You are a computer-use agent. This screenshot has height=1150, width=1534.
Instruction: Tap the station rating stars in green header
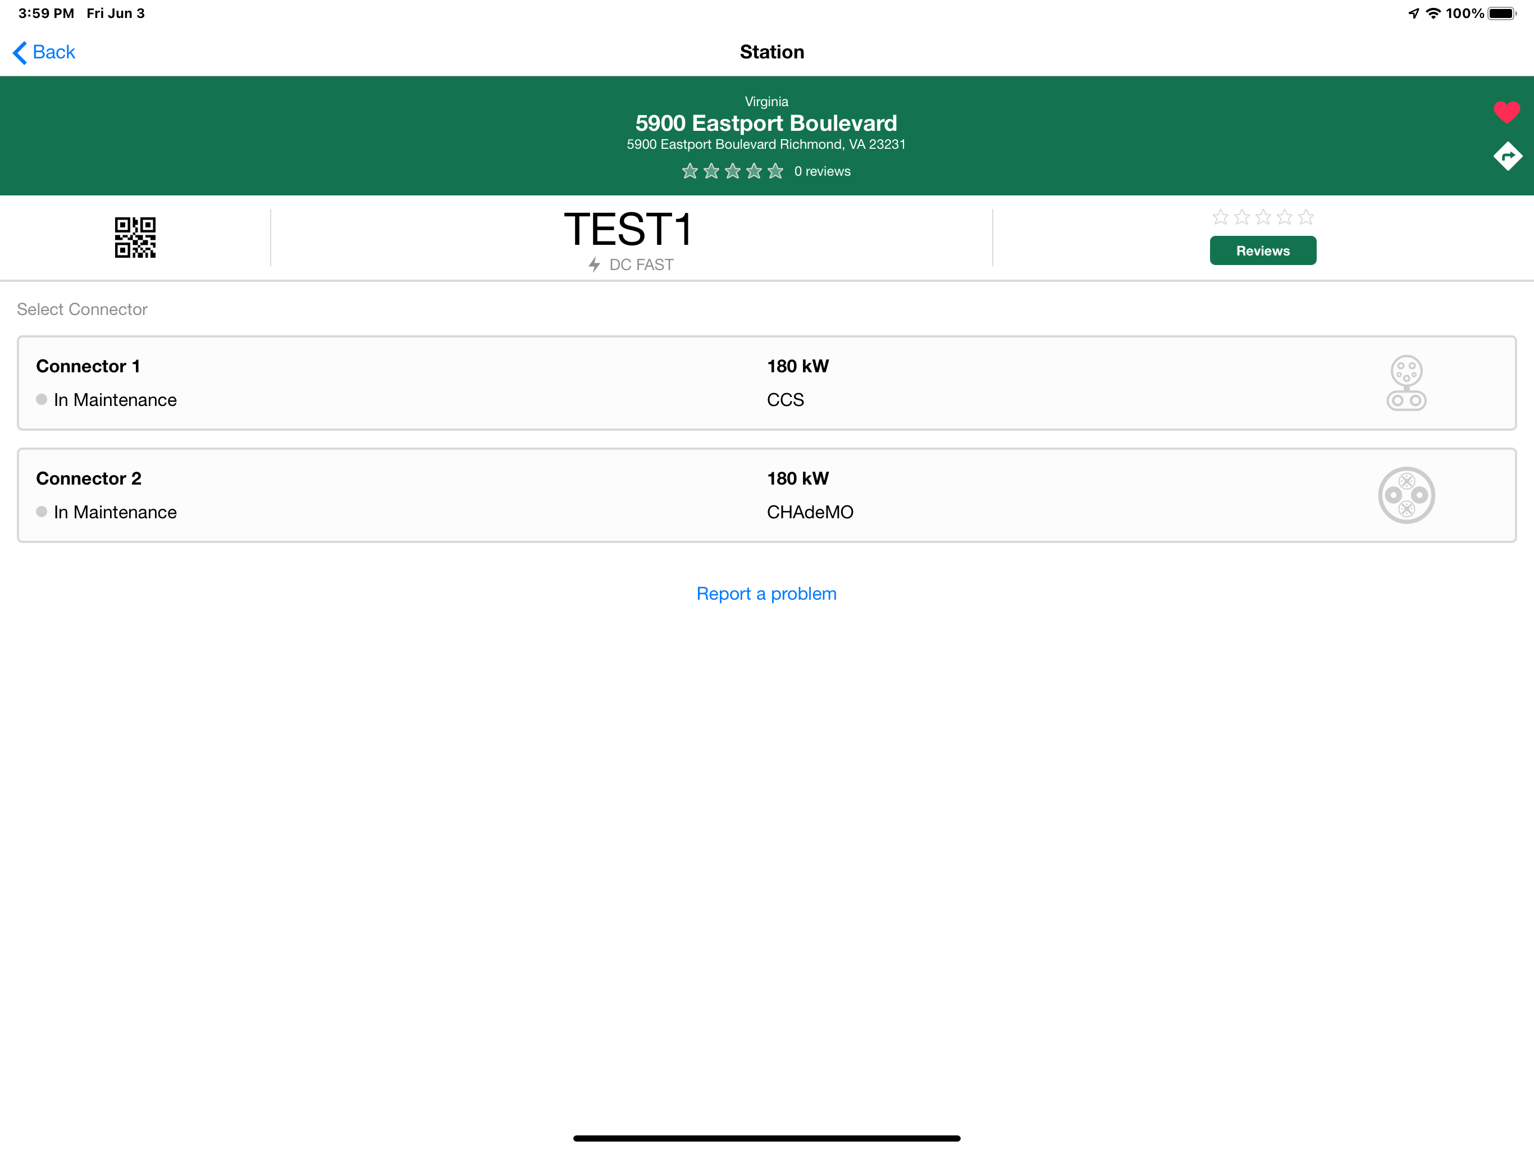point(732,171)
